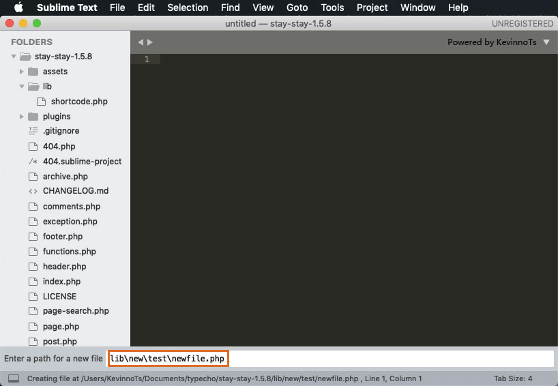Open the Find menu

pyautogui.click(x=231, y=8)
